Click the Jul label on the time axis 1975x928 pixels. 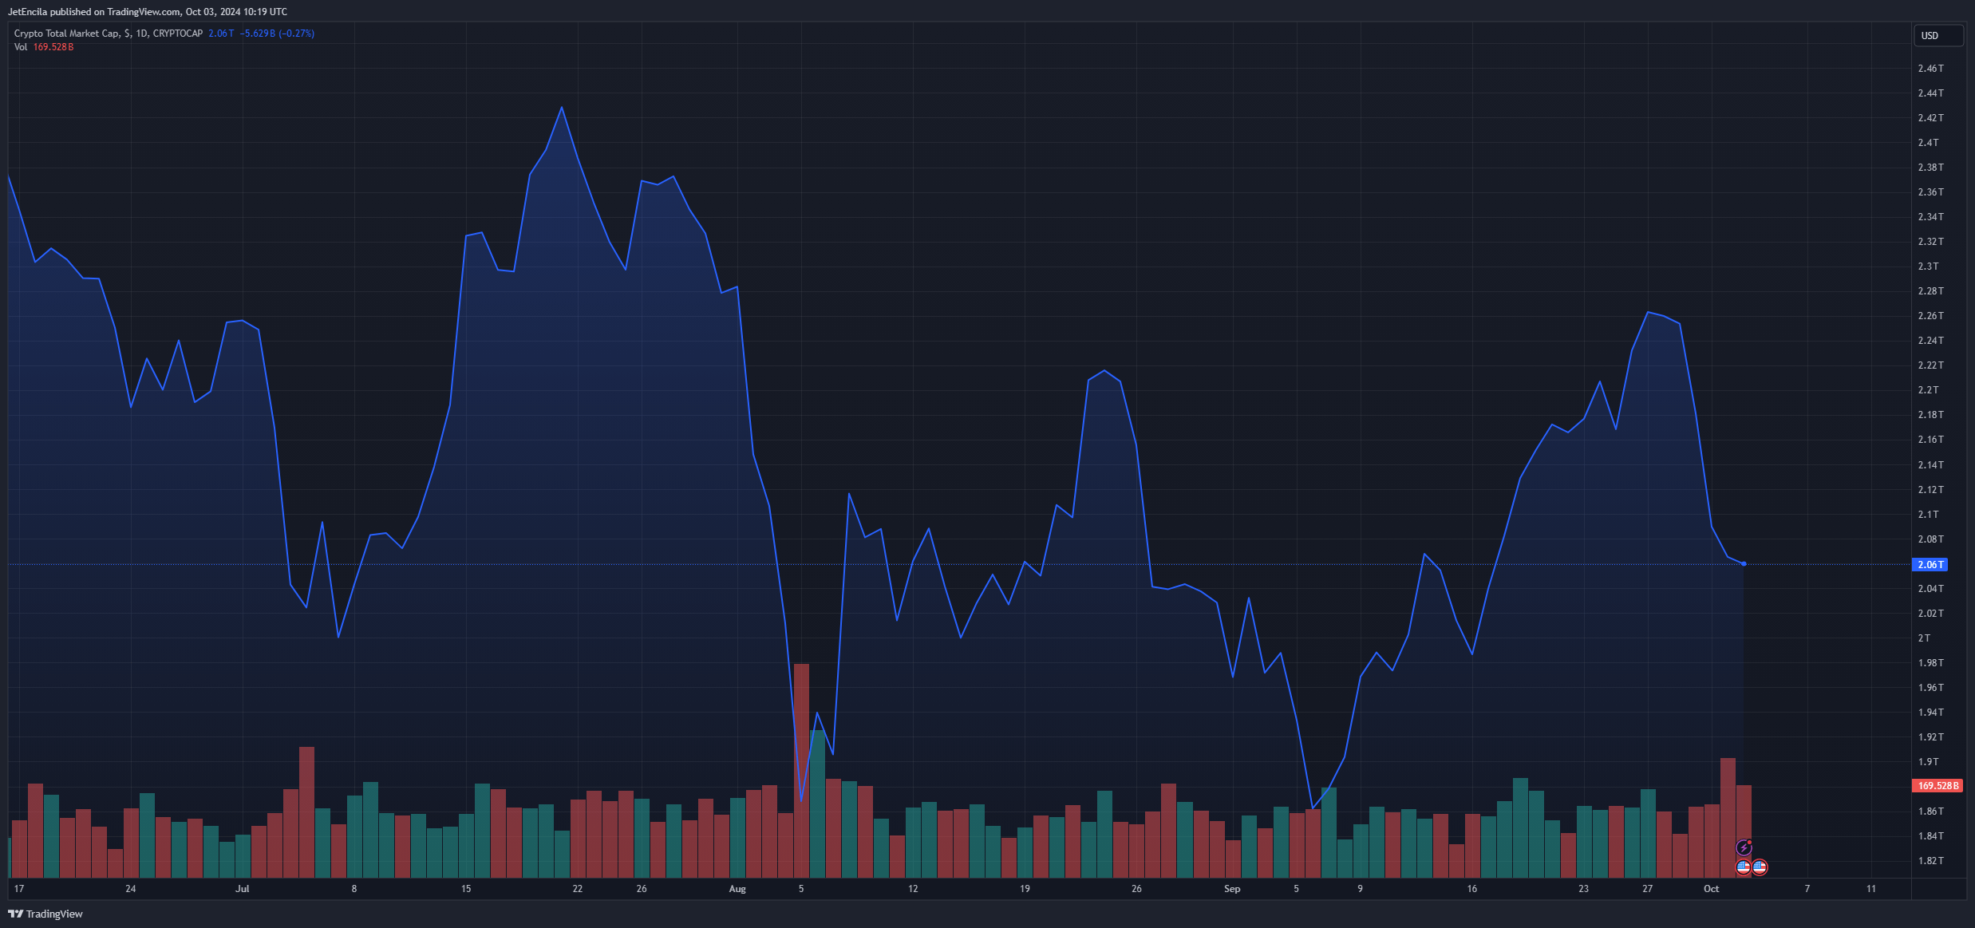[242, 889]
